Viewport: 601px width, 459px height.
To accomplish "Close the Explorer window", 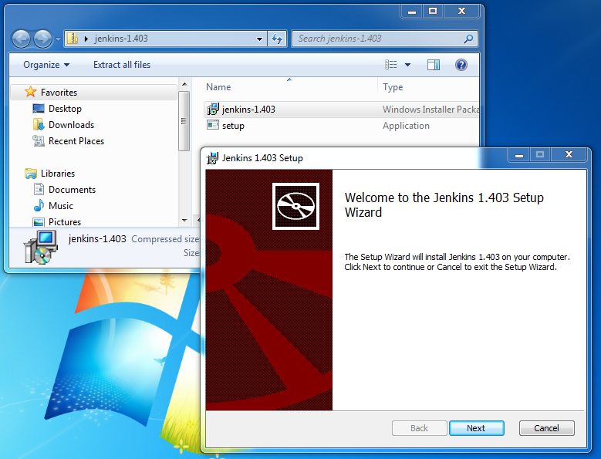I will (461, 12).
